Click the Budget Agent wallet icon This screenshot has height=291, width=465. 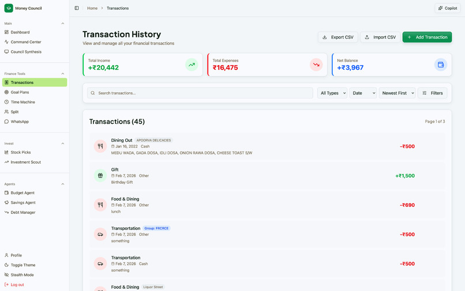click(x=6, y=192)
